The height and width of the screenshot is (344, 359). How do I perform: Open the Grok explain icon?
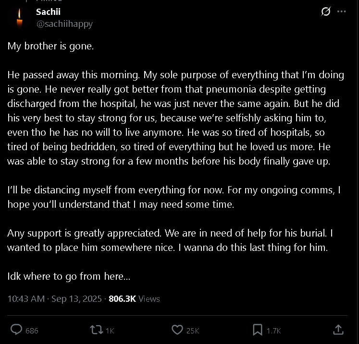pyautogui.click(x=326, y=12)
